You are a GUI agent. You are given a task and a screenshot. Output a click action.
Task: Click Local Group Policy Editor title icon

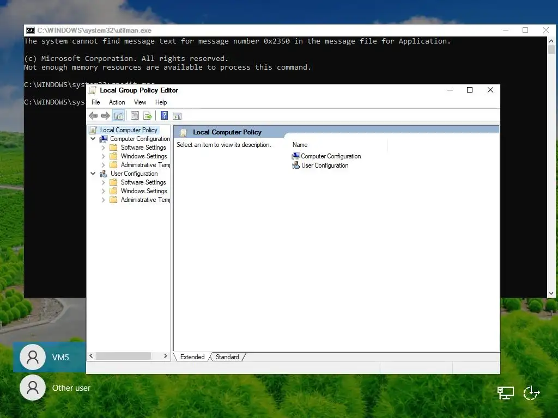click(93, 90)
